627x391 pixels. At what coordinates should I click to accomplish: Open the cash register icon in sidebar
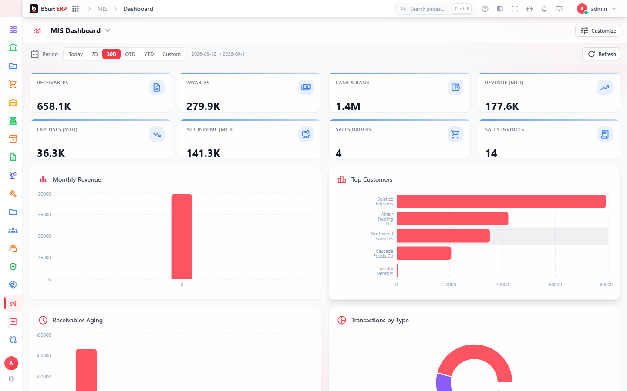click(x=13, y=121)
